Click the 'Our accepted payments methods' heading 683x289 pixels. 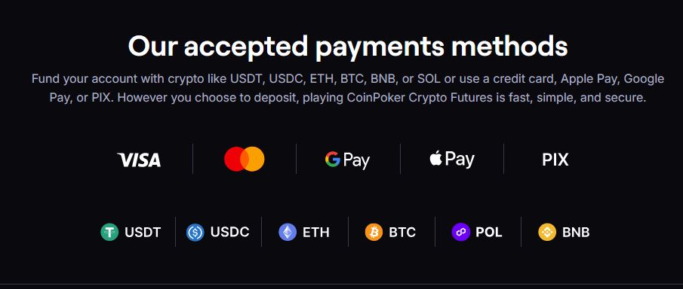pyautogui.click(x=348, y=46)
